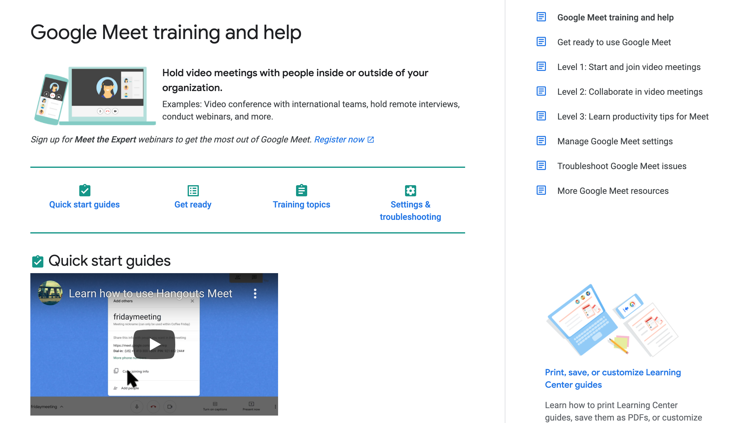Click the clipboard check icon above Quick start guides link

85,190
